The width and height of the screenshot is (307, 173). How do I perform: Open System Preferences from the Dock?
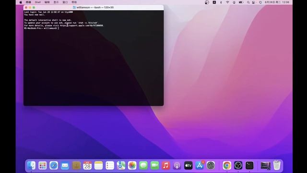[211, 165]
